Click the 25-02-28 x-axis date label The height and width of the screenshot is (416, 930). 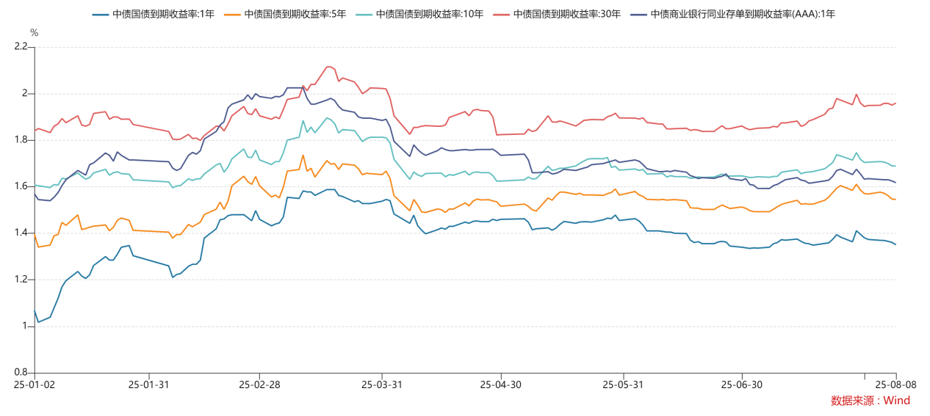click(x=259, y=384)
